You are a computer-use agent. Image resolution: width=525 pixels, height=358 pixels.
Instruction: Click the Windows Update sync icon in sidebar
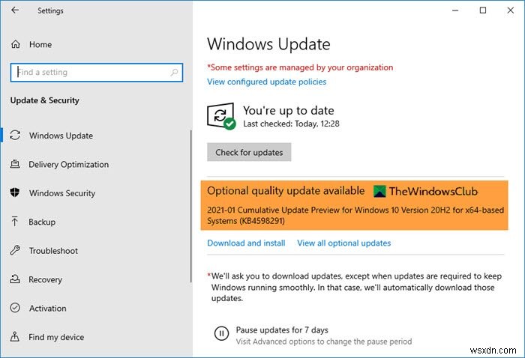[15, 135]
